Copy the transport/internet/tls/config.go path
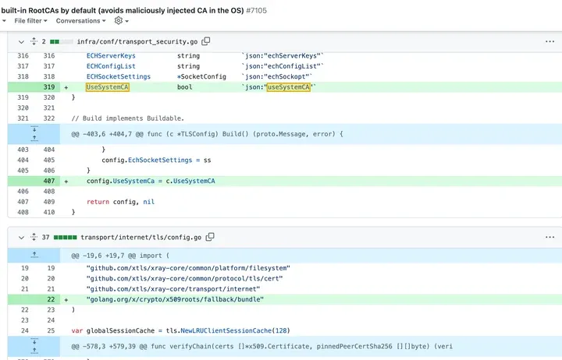Viewport: 562px width, 360px height. (x=210, y=237)
